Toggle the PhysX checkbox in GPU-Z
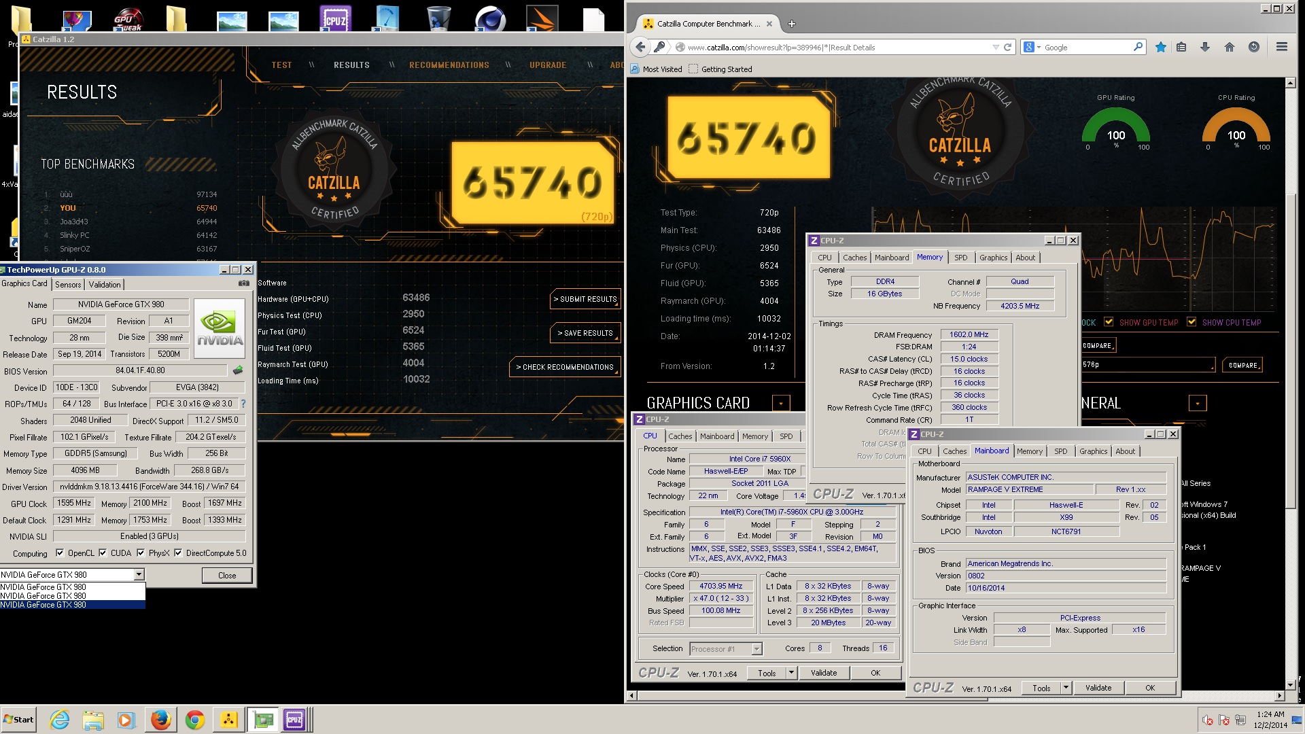Image resolution: width=1305 pixels, height=734 pixels. pyautogui.click(x=141, y=553)
